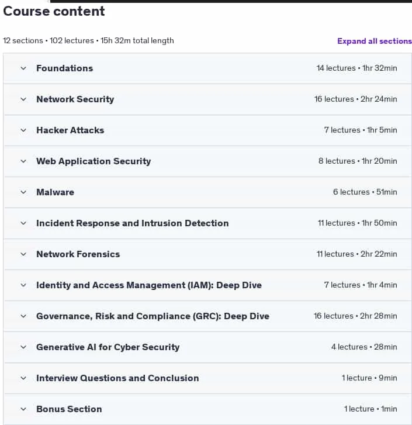Click the chevron beside Hacker Attacks

(23, 130)
